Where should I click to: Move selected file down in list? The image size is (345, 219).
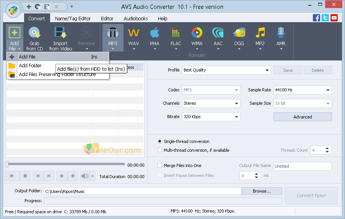[73, 176]
